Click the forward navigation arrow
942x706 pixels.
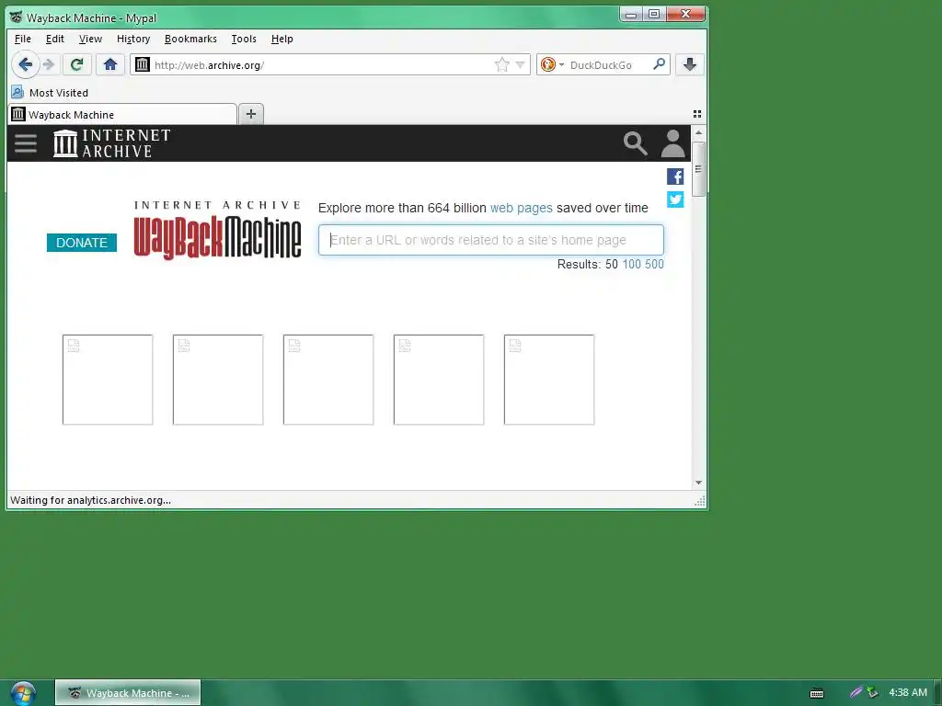50,64
